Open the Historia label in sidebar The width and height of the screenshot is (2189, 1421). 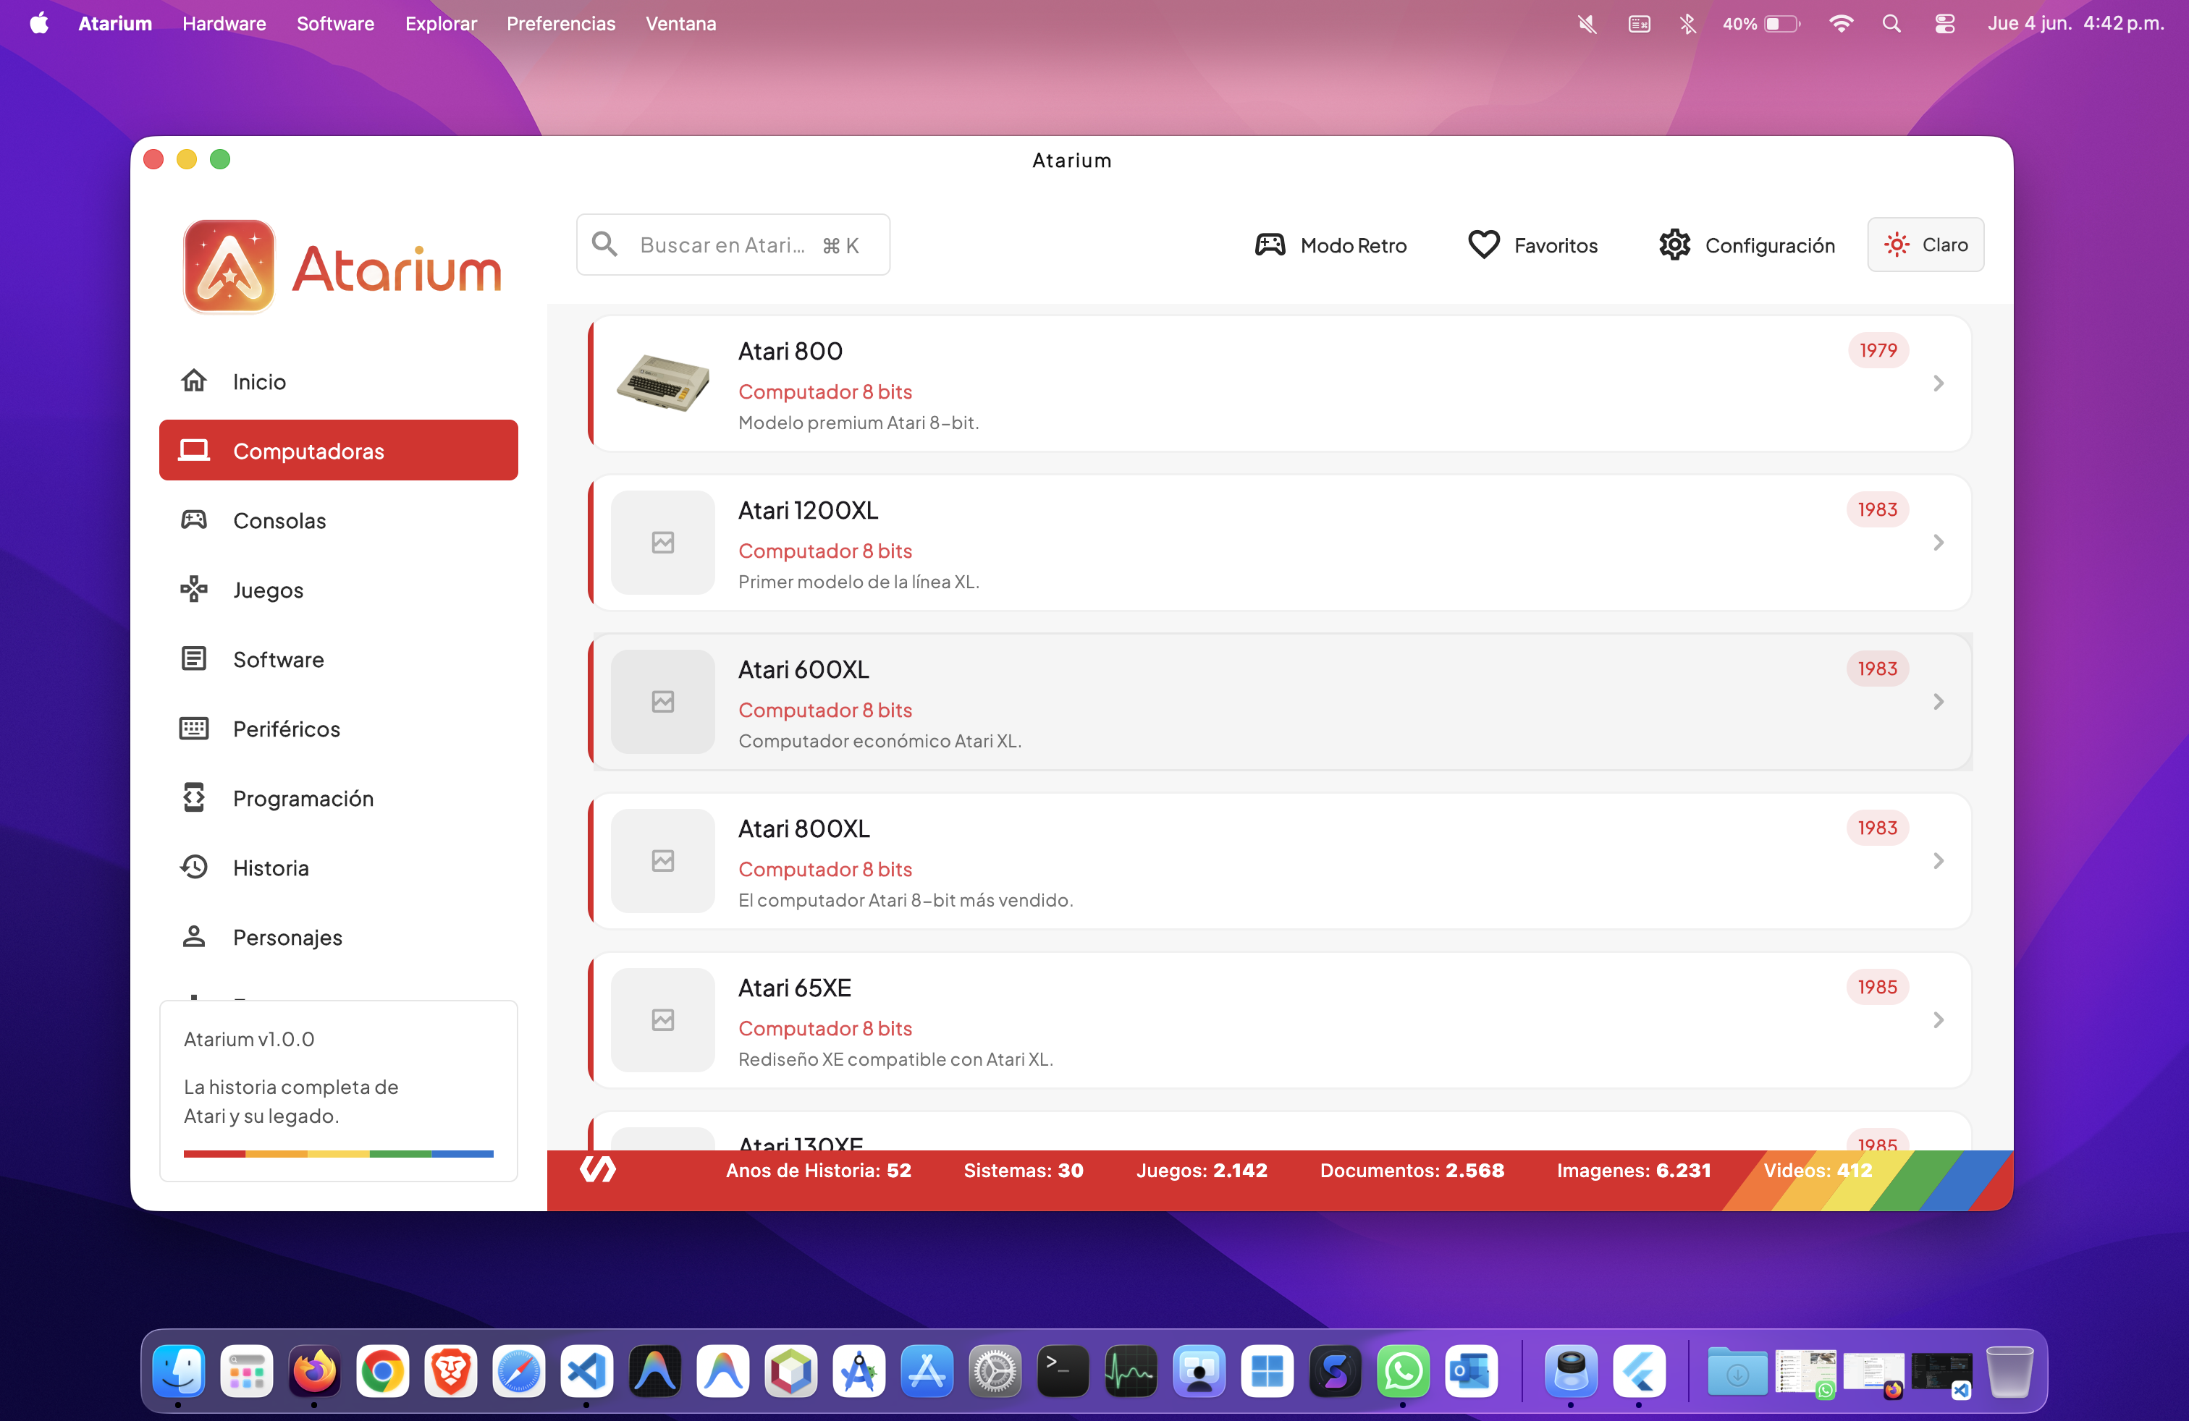(271, 868)
